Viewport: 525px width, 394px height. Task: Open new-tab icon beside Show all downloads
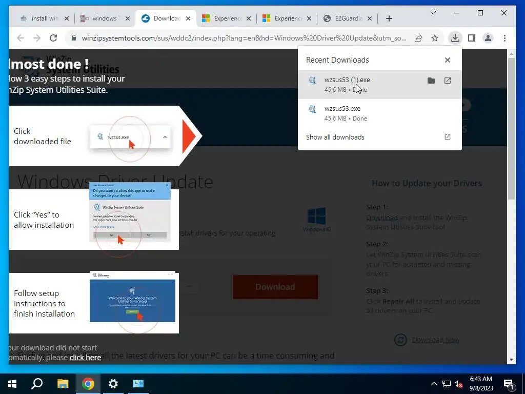coord(448,137)
